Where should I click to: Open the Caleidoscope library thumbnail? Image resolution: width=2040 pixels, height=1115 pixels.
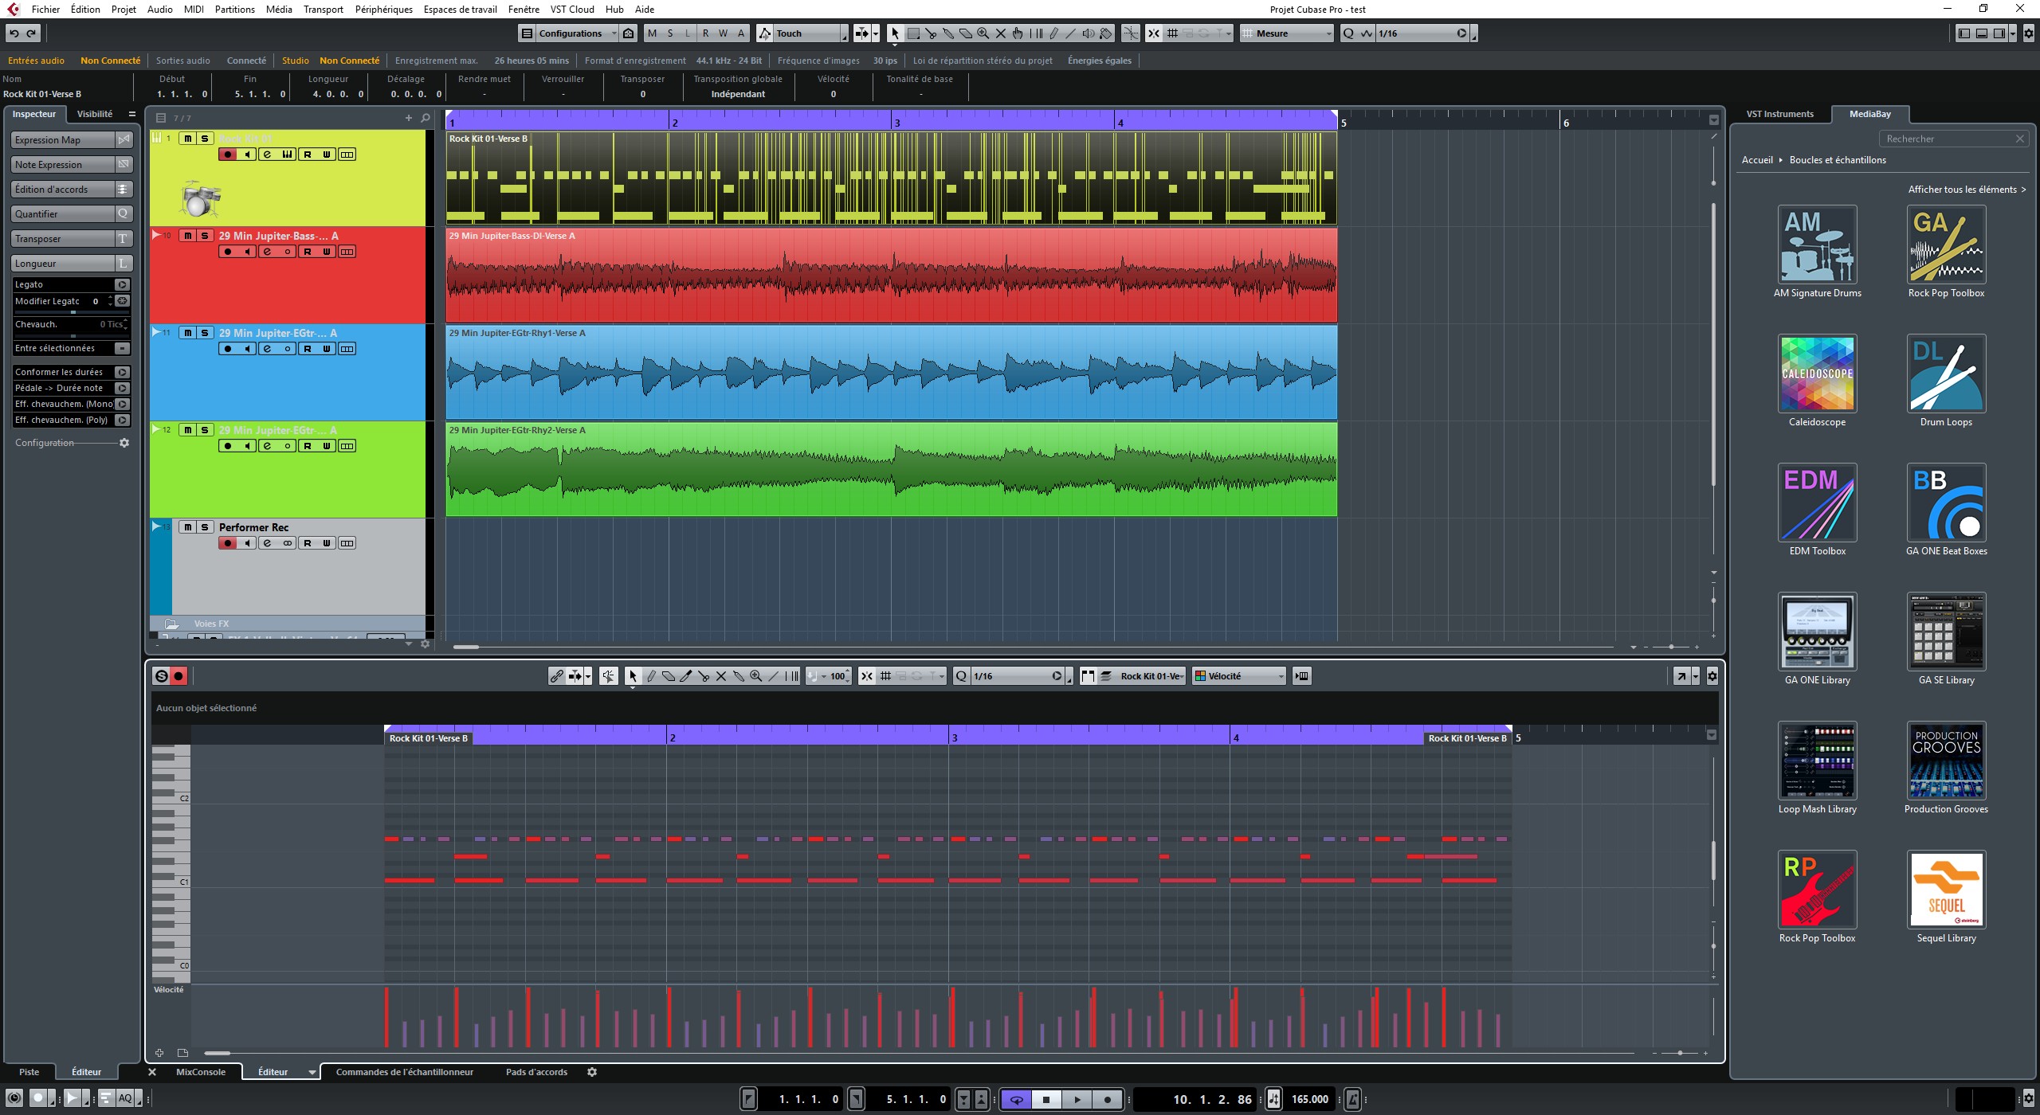(1817, 374)
